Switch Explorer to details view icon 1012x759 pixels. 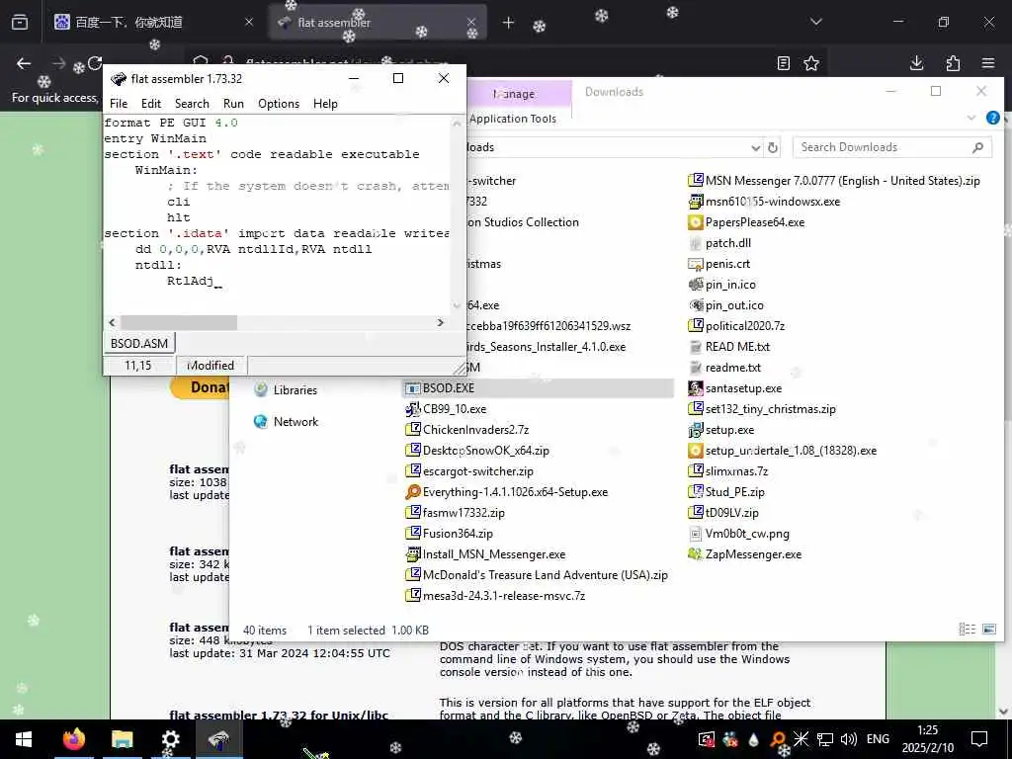(x=967, y=629)
